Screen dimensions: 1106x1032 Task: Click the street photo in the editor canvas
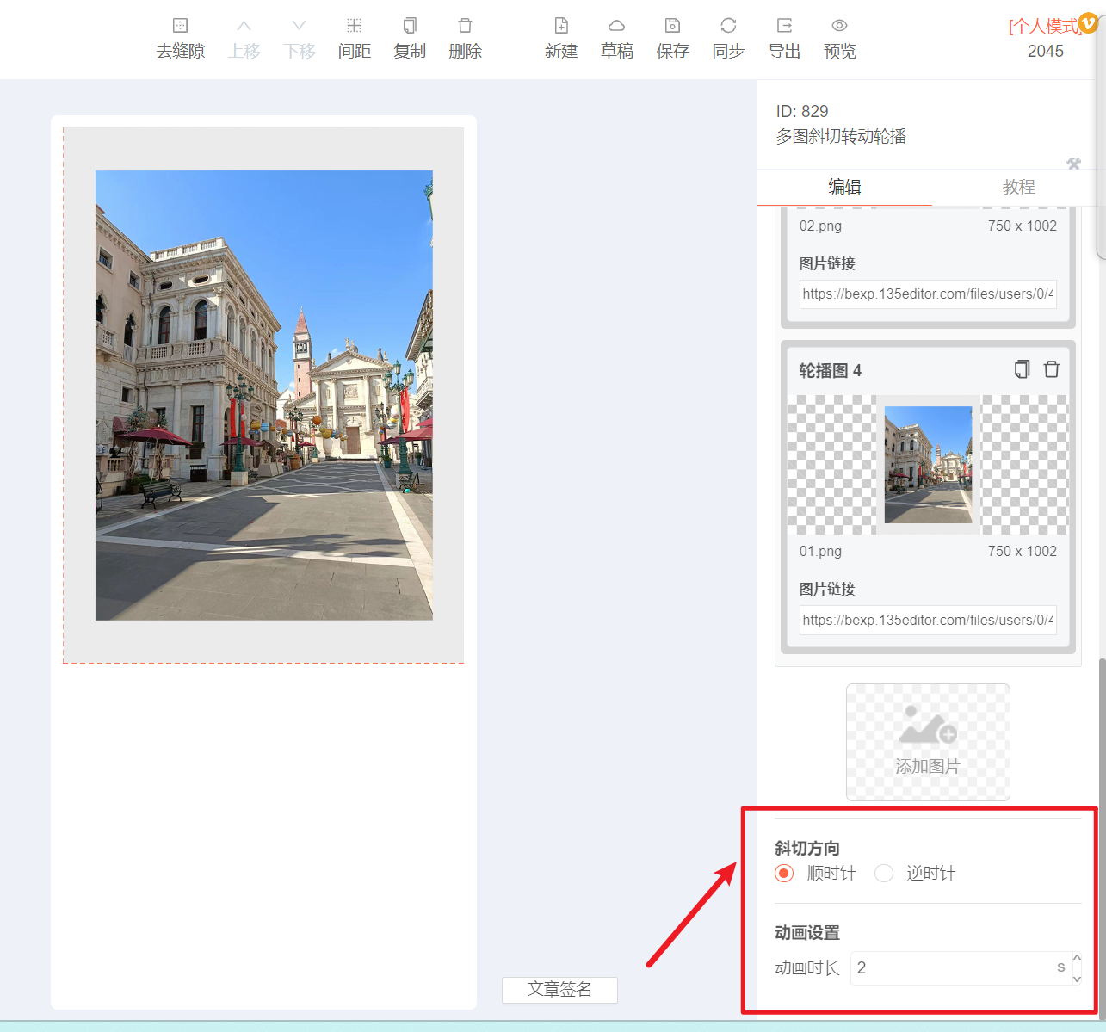(x=264, y=395)
